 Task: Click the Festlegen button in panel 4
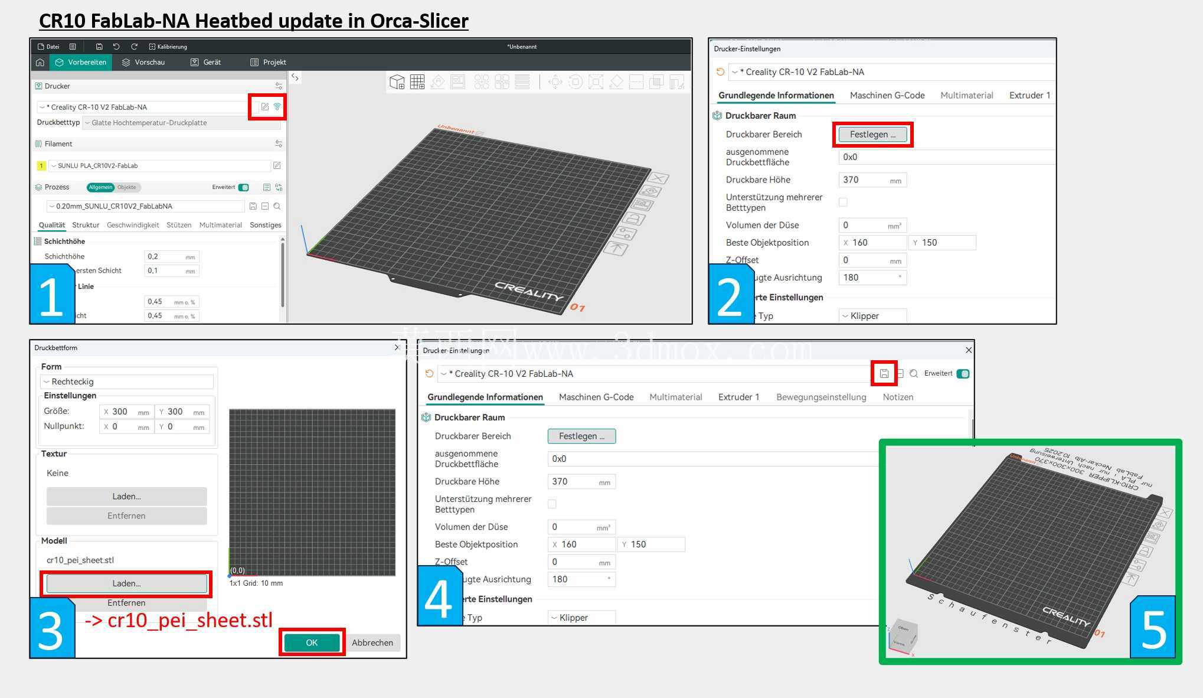pyautogui.click(x=581, y=436)
